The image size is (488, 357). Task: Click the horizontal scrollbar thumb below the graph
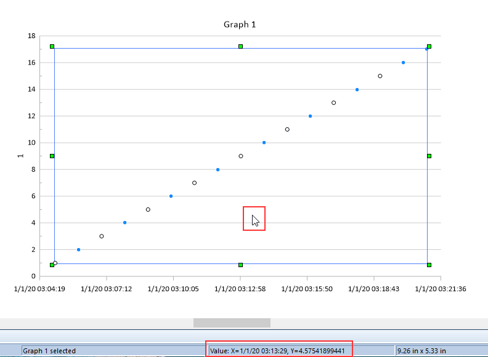pos(232,323)
